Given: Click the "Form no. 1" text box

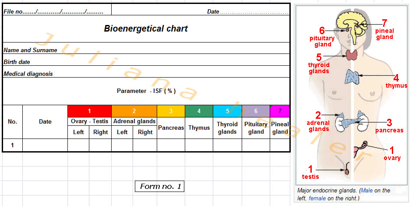Looking at the screenshot, I should tap(159, 187).
